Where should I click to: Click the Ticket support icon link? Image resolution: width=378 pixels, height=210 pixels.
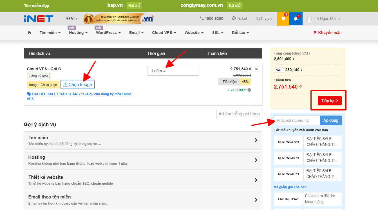[239, 19]
